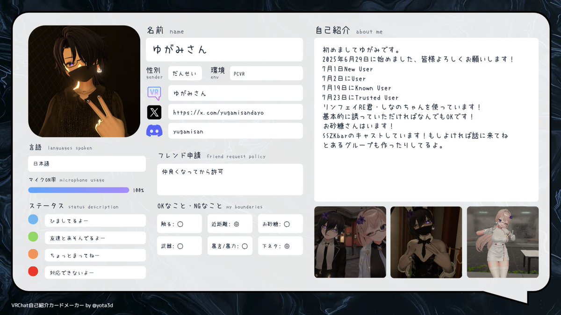Click the SSZKbar cast sentence
The width and height of the screenshot is (561, 315).
[415, 136]
